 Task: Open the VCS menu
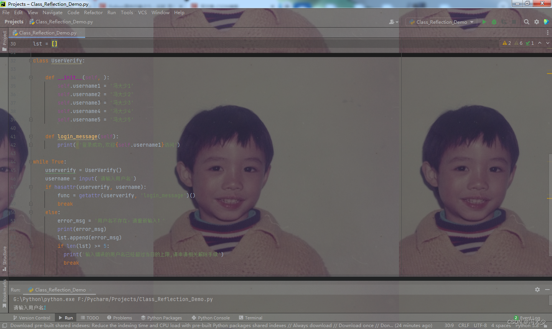142,12
